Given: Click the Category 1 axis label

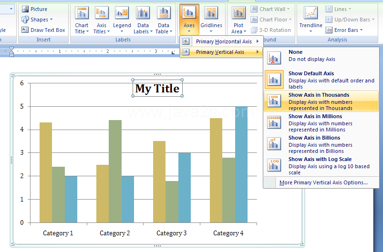Looking at the screenshot, I should click(x=58, y=233).
